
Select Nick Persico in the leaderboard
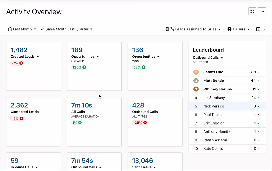coord(227,106)
